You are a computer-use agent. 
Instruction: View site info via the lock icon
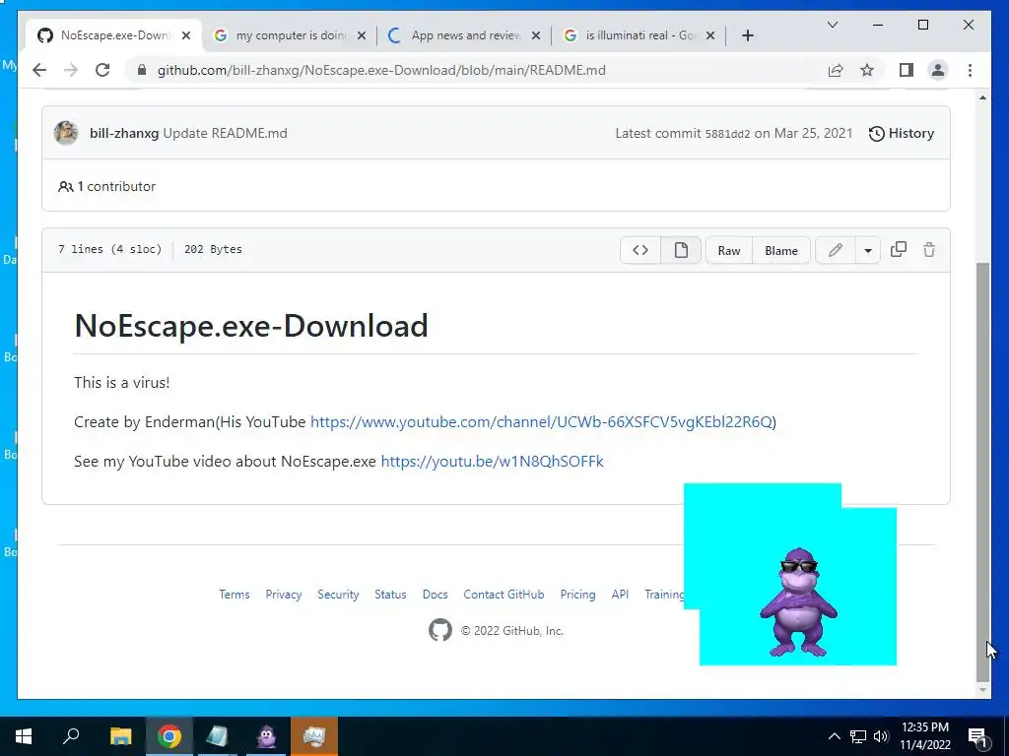tap(142, 70)
